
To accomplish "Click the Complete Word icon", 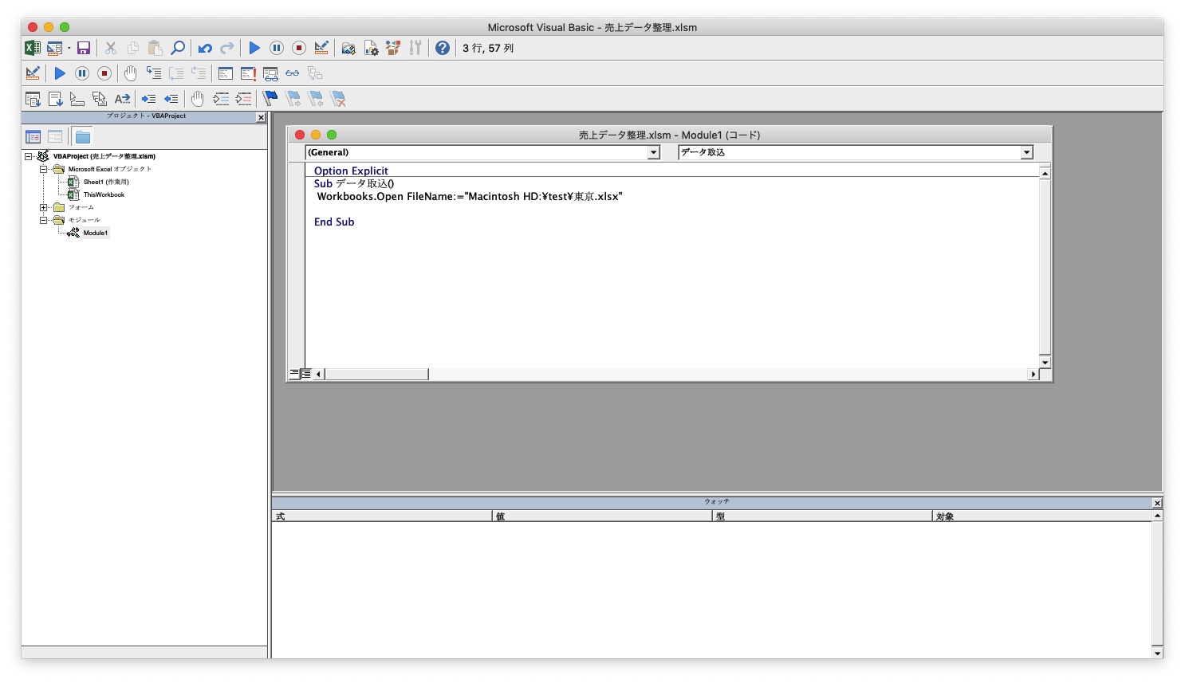I will tap(122, 99).
